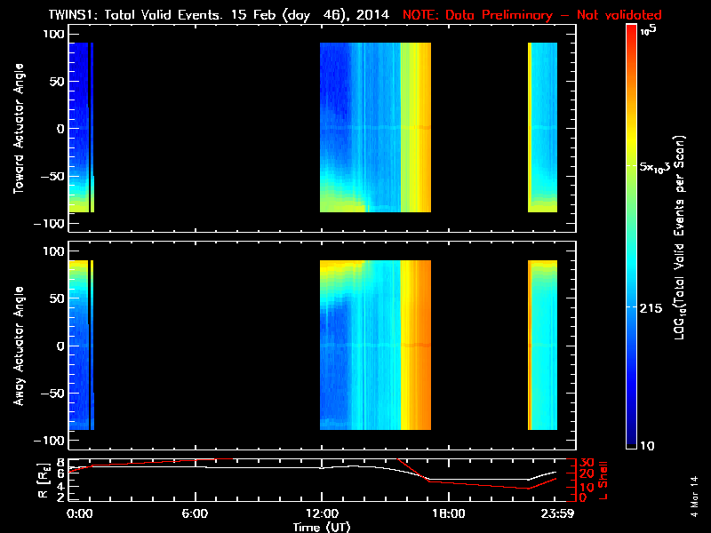
Task: Click the 'Toward Actuator Angle' axis label
Action: (x=18, y=129)
